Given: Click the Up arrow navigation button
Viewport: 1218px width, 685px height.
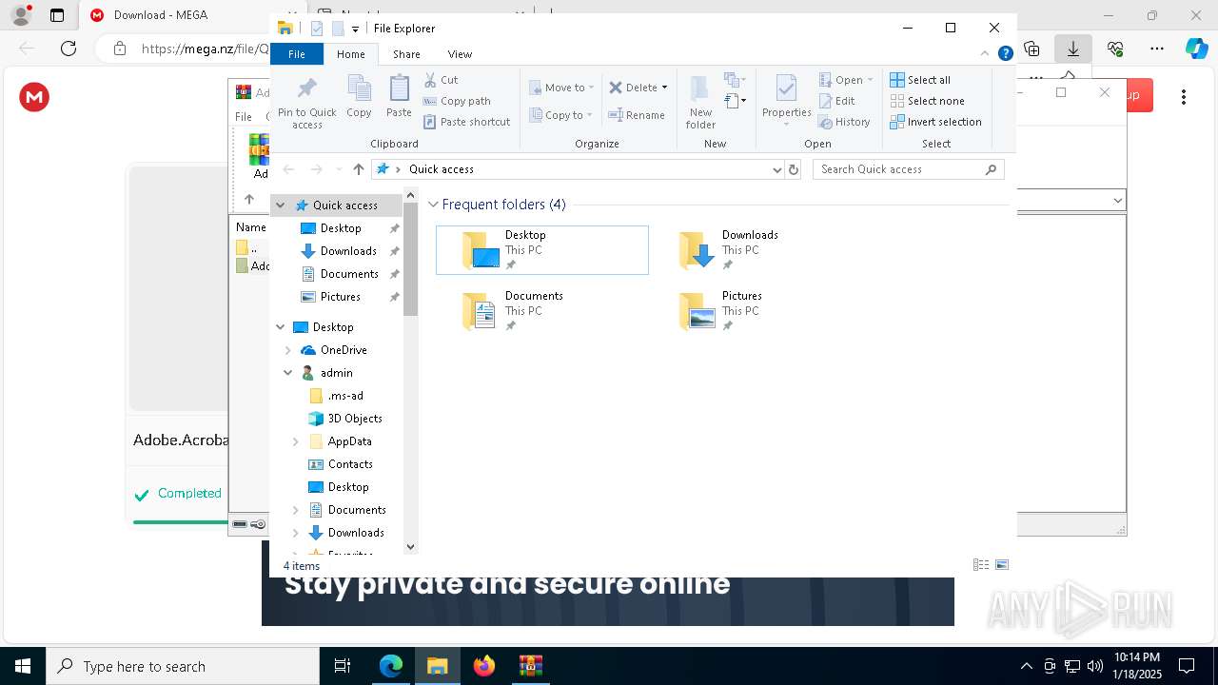Looking at the screenshot, I should 358,169.
